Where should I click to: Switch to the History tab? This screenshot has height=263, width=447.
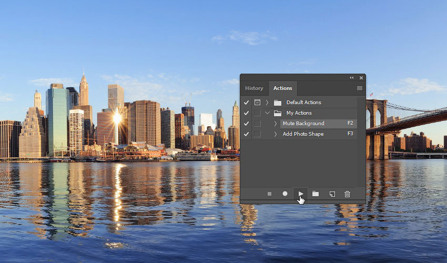click(x=254, y=88)
